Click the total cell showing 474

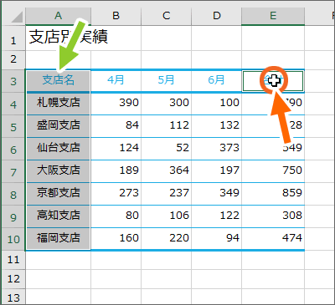[273, 239]
